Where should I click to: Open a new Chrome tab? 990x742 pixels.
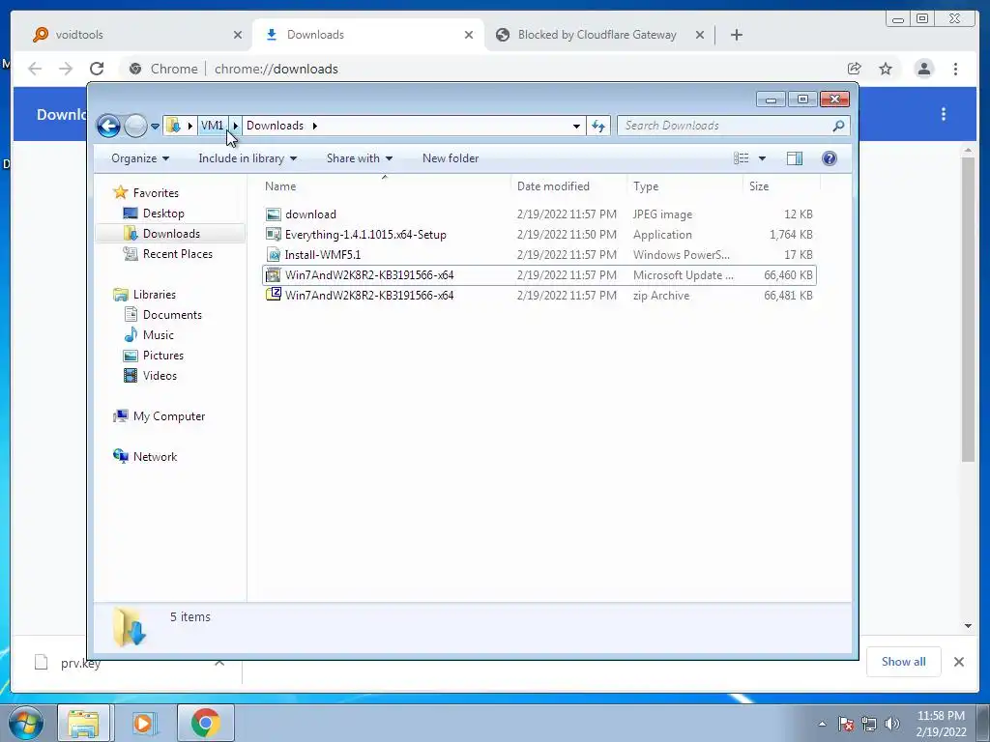click(x=736, y=35)
